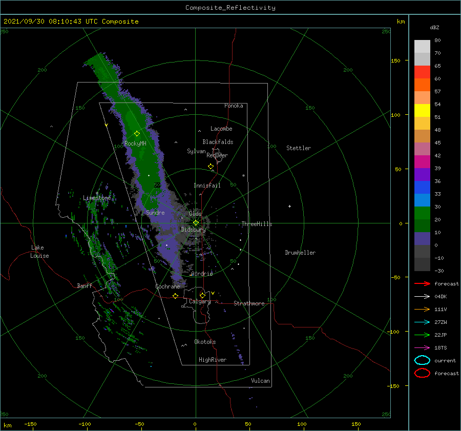
Task: Click the HighRiver city label
Action: pyautogui.click(x=213, y=360)
